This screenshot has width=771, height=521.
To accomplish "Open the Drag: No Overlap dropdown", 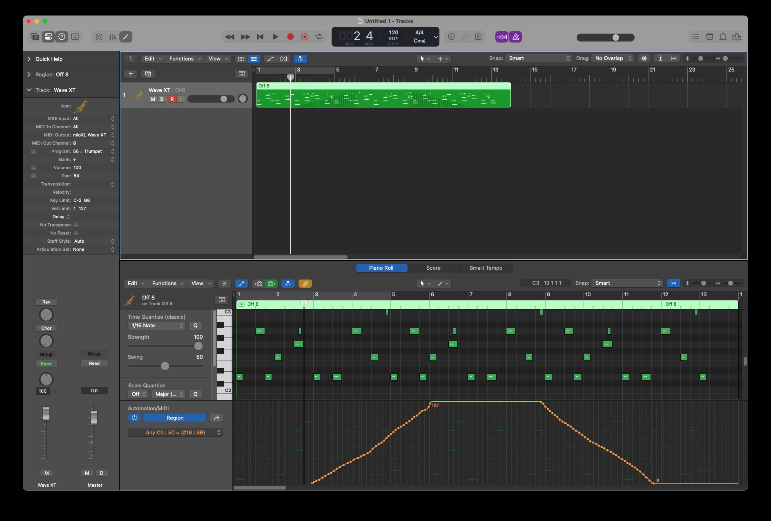I will point(611,58).
